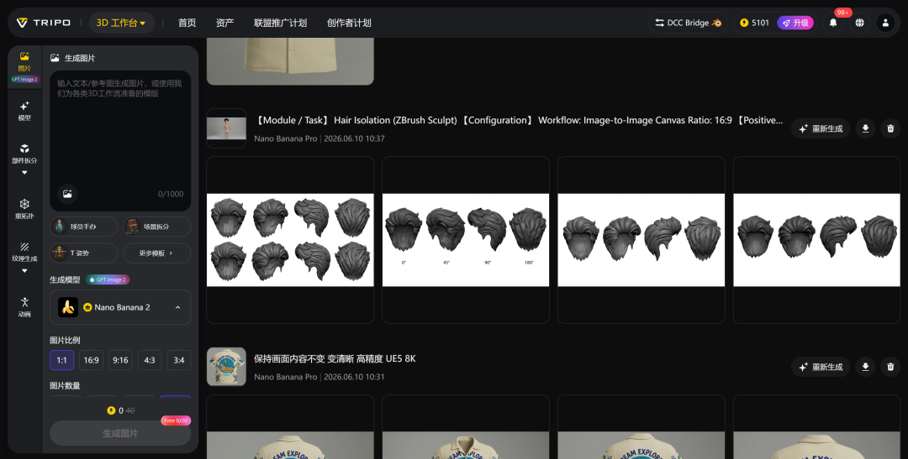Click the 升级 upgrade button
The image size is (908, 459).
795,23
